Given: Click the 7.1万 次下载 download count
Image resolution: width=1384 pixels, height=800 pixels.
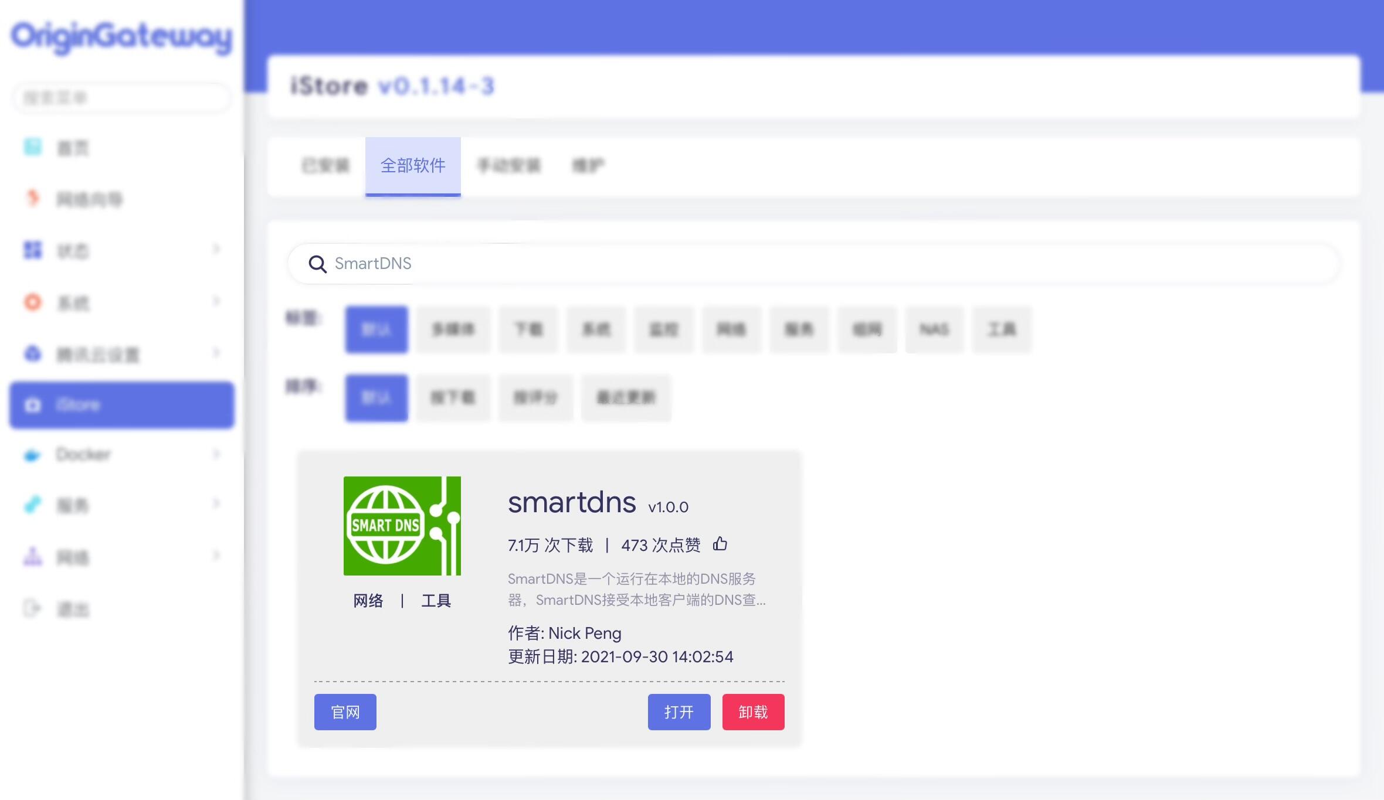Looking at the screenshot, I should pyautogui.click(x=551, y=546).
